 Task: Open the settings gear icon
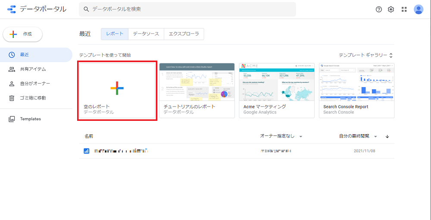(x=391, y=9)
